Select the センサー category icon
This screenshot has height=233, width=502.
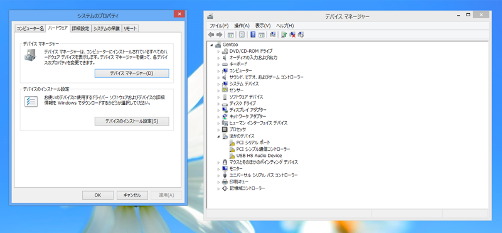tap(225, 90)
